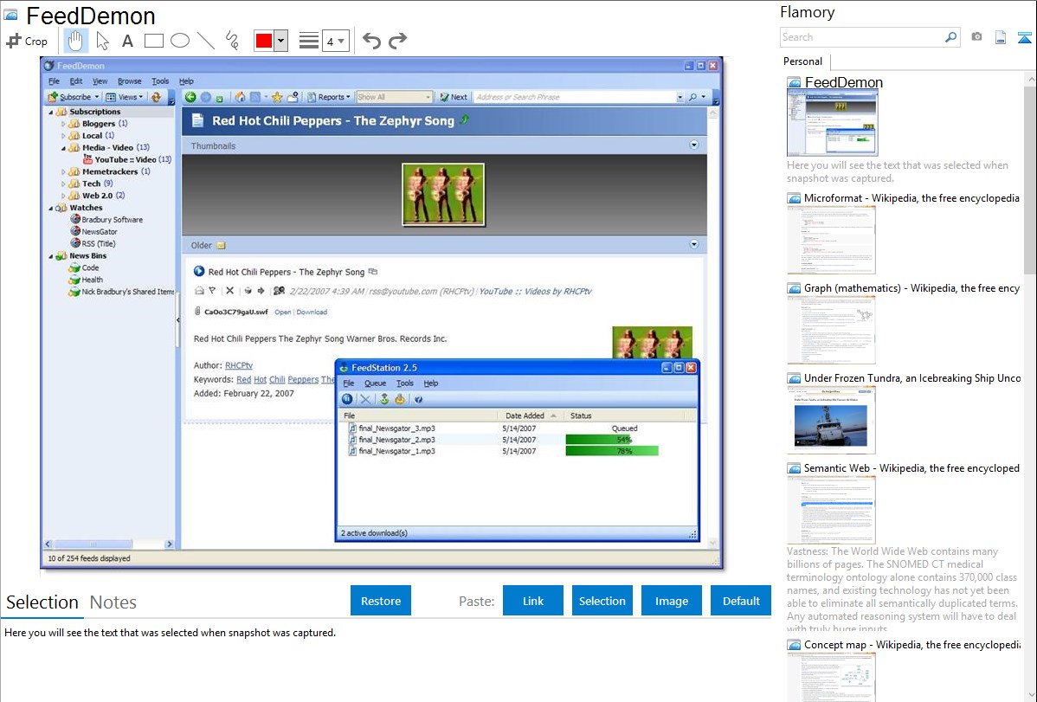Image resolution: width=1037 pixels, height=702 pixels.
Task: Collapse the Watches tree section
Action: click(51, 208)
